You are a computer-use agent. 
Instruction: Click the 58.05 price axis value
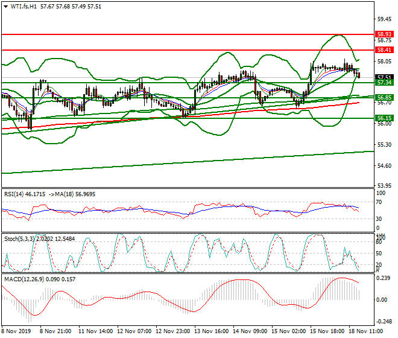click(x=386, y=61)
